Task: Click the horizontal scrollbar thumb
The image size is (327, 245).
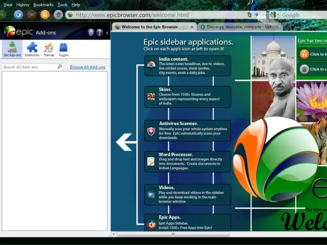Action: click(173, 234)
